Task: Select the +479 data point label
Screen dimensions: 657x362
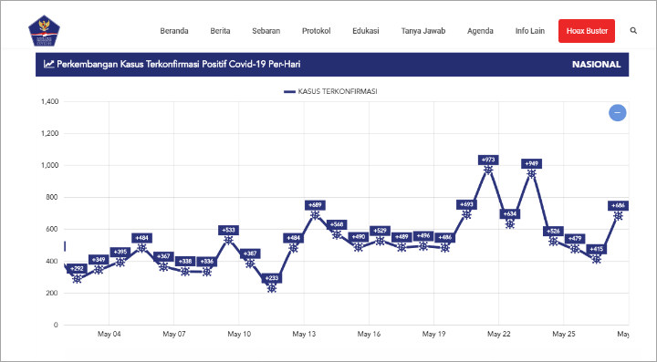Action: (575, 239)
